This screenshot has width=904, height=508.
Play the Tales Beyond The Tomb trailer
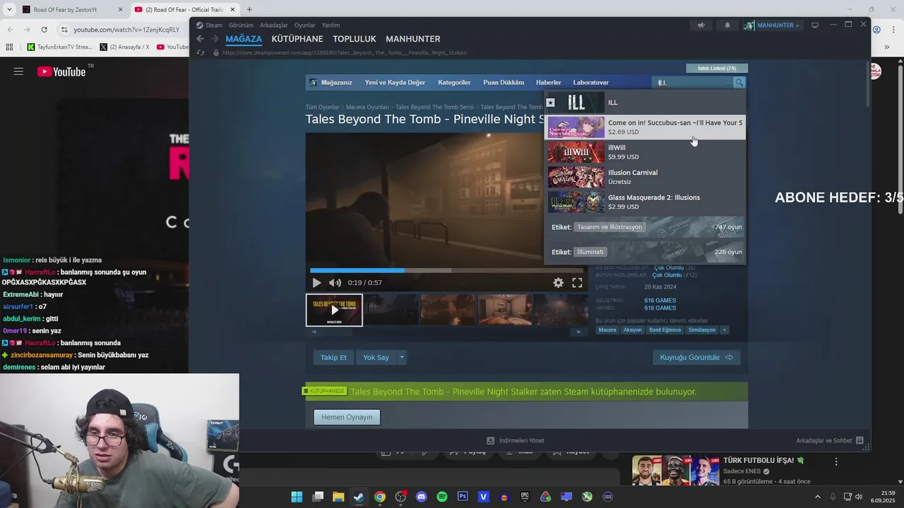(316, 283)
